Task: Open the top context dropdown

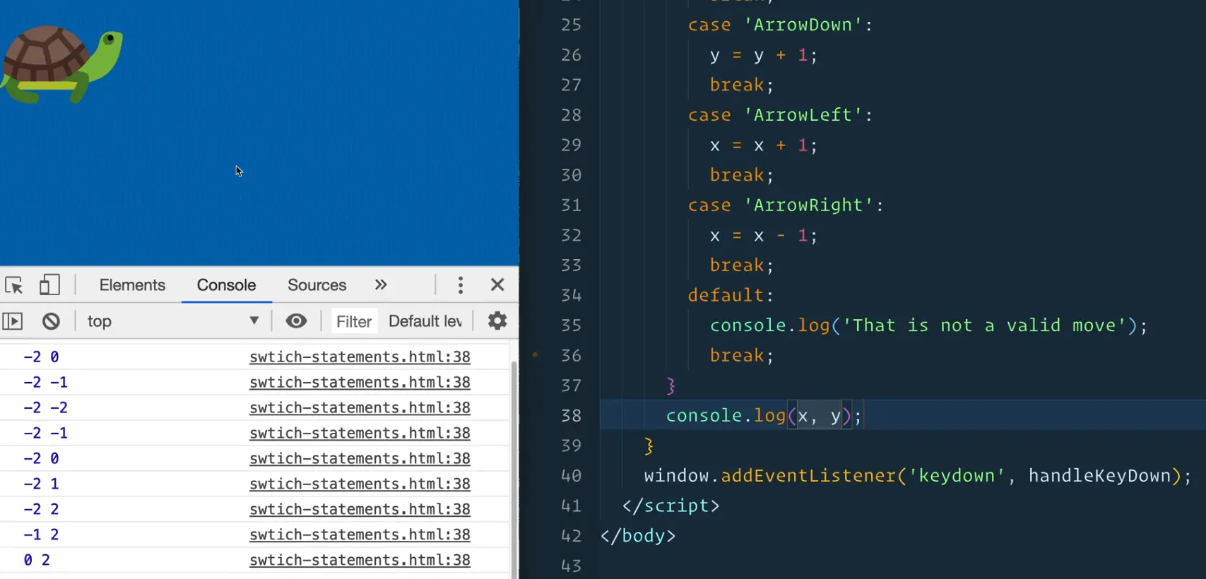Action: 172,322
